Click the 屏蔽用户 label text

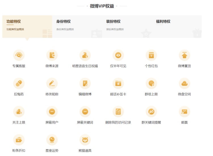coord(52,122)
